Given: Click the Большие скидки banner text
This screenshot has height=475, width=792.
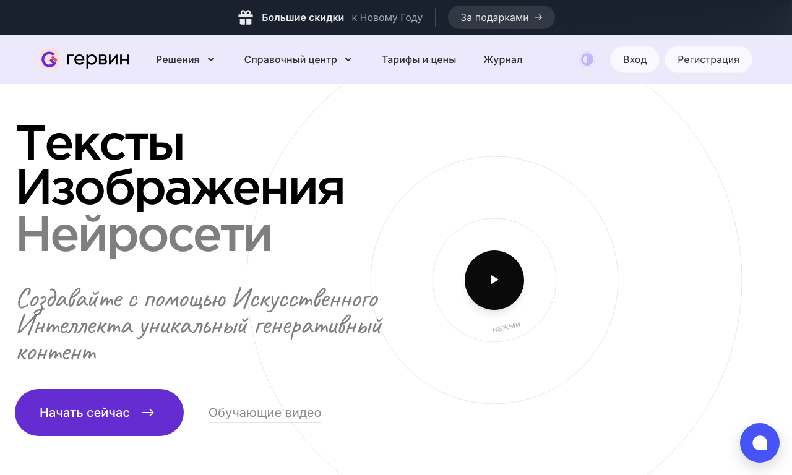Looking at the screenshot, I should click(x=303, y=17).
